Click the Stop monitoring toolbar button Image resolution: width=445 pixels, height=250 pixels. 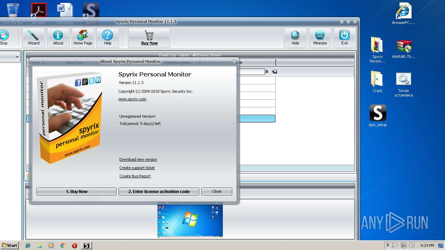click(x=3, y=37)
